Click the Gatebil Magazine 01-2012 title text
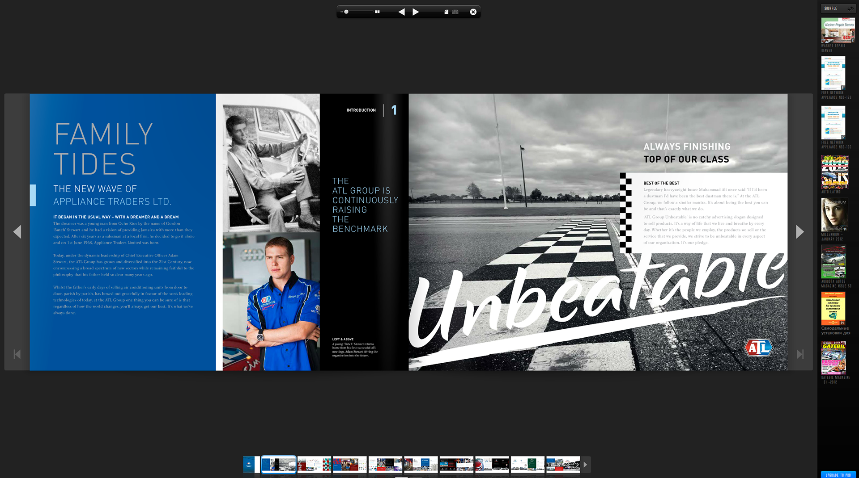859x478 pixels. coord(835,380)
